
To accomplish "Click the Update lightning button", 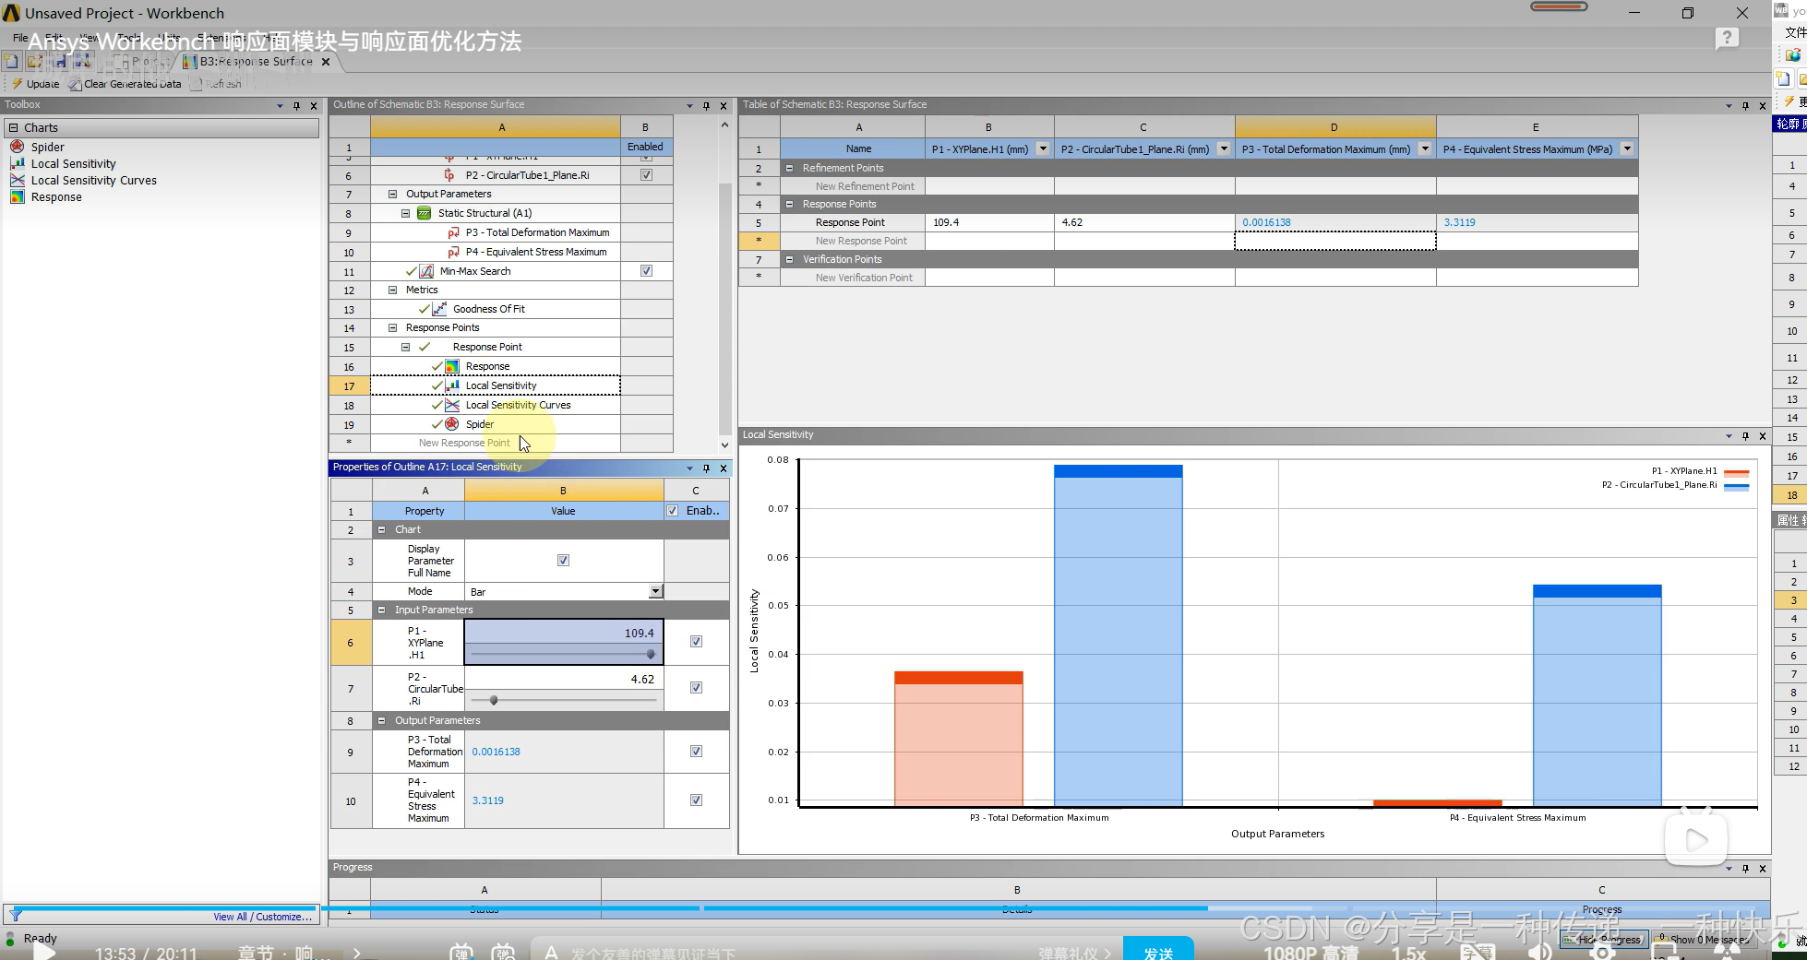I will pos(36,84).
